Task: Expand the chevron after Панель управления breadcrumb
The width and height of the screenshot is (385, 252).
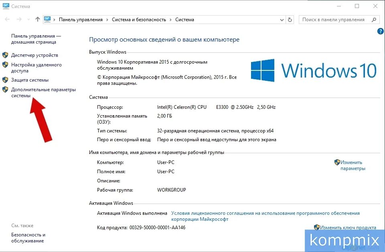Action: click(107, 20)
